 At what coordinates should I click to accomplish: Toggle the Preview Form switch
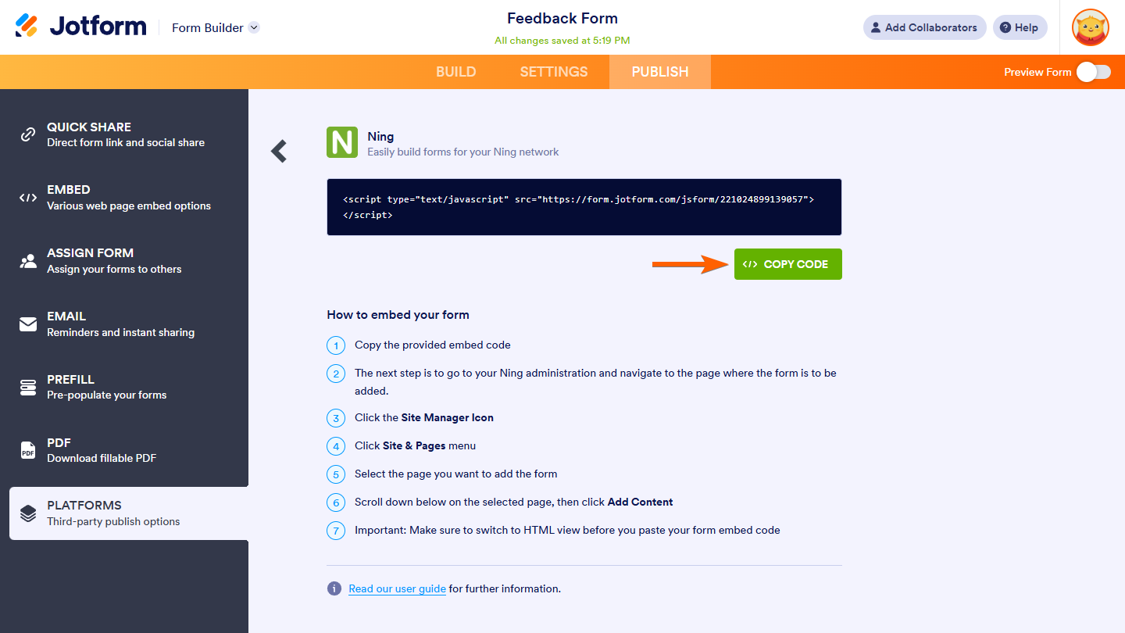(1093, 72)
